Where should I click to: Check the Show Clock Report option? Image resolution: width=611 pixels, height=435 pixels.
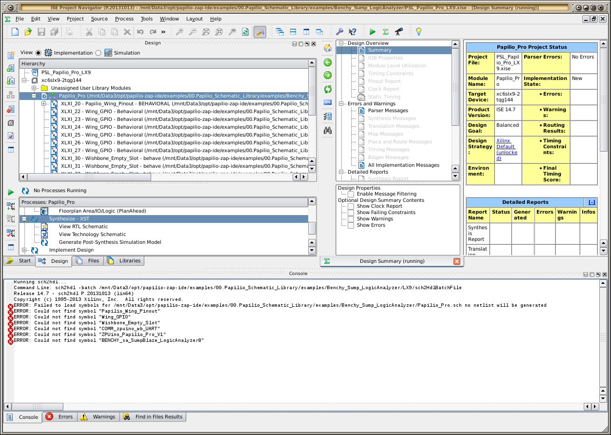click(351, 206)
